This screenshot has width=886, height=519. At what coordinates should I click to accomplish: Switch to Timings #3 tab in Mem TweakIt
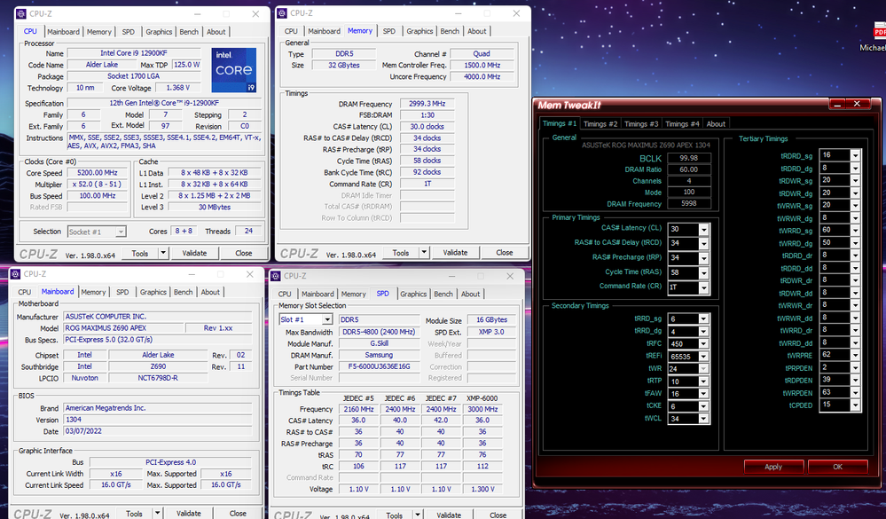click(x=640, y=124)
